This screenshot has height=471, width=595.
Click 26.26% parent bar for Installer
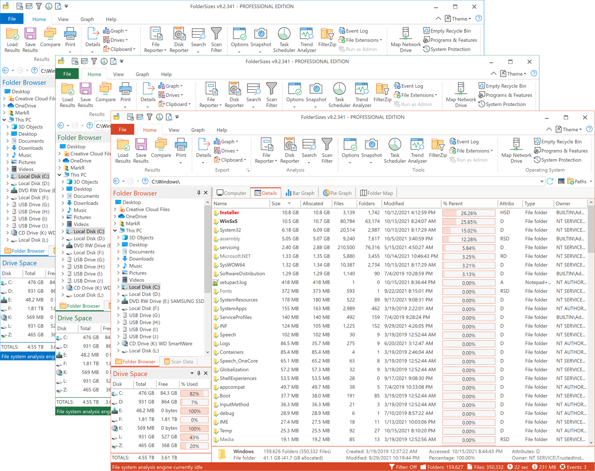pyautogui.click(x=469, y=213)
